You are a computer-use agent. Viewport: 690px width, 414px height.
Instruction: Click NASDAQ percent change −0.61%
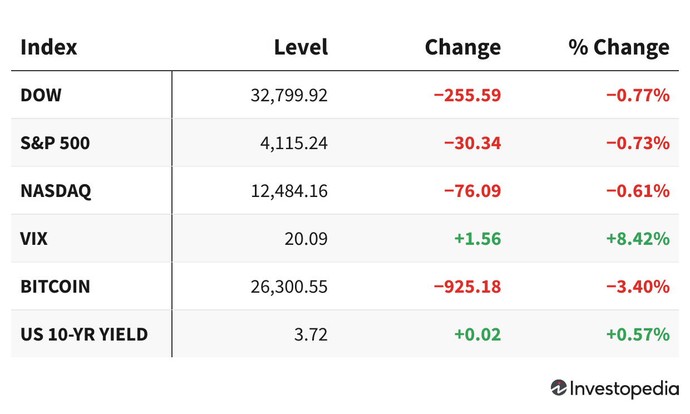click(638, 191)
